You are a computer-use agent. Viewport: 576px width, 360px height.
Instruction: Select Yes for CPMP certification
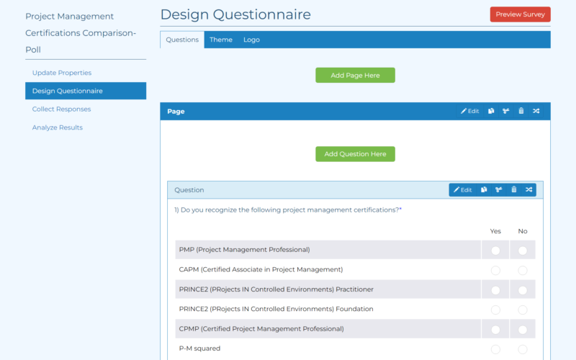coord(495,330)
